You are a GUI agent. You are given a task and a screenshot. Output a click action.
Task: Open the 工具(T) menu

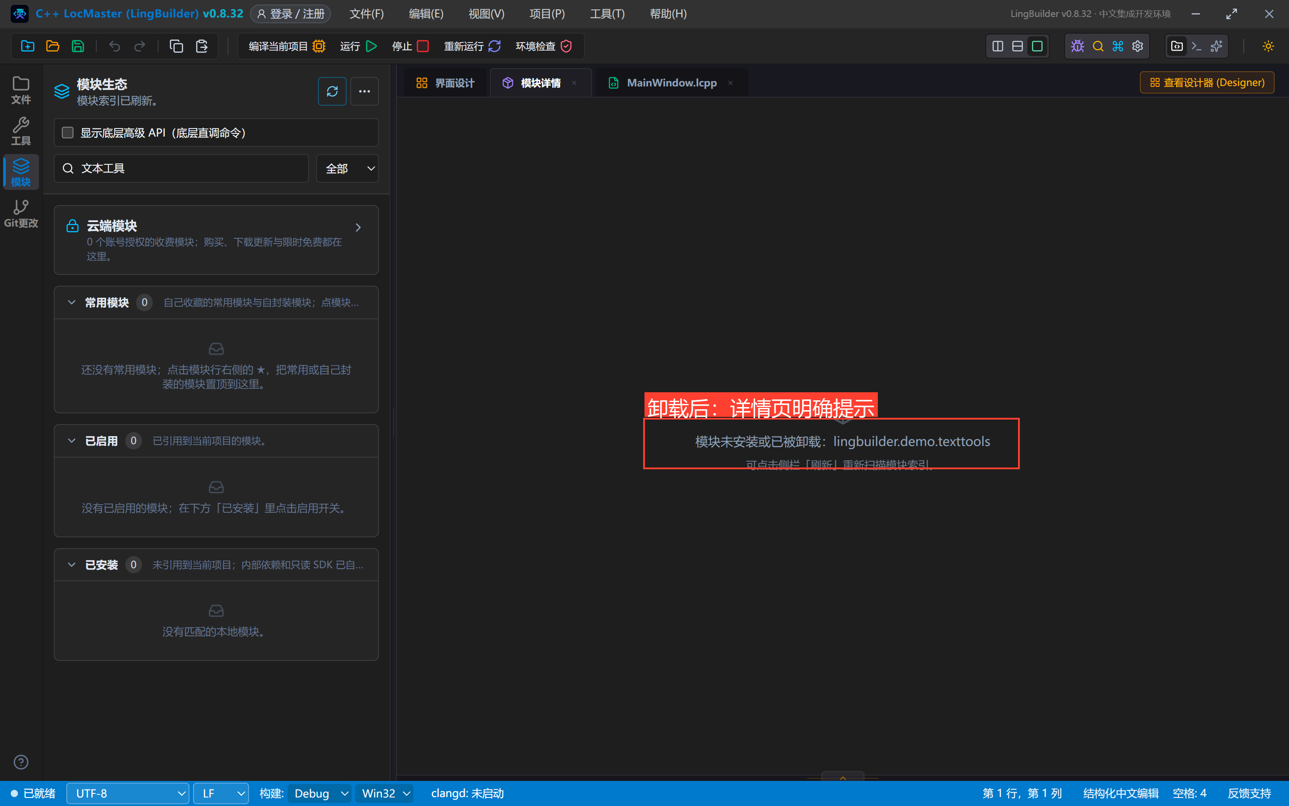[x=607, y=14]
